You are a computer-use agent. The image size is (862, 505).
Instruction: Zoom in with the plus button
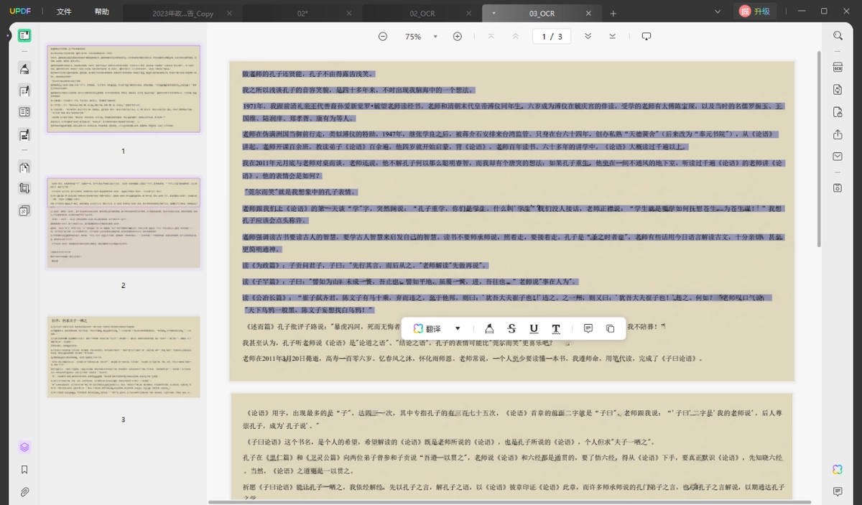click(x=457, y=37)
